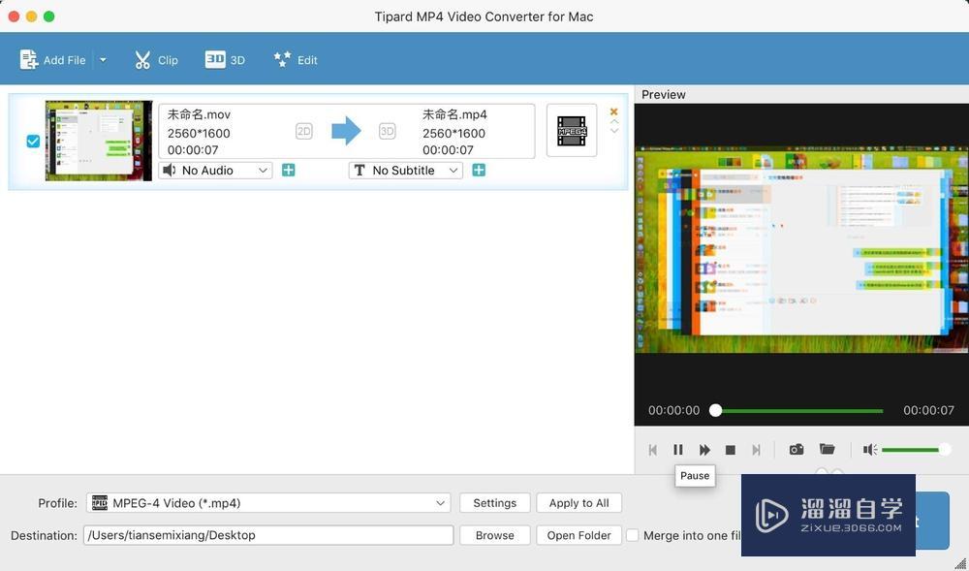Viewport: 969px width, 571px height.
Task: Click the 00:00:00 current time label
Action: [673, 410]
